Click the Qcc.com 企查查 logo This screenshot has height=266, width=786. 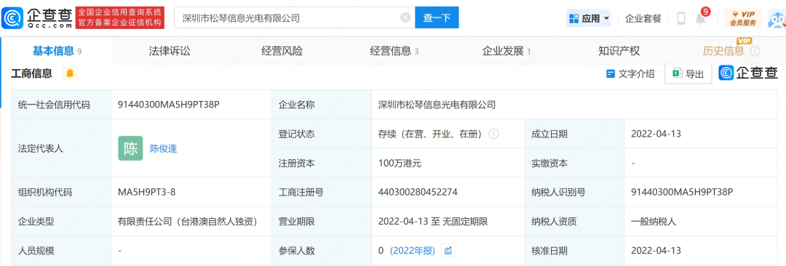[37, 18]
